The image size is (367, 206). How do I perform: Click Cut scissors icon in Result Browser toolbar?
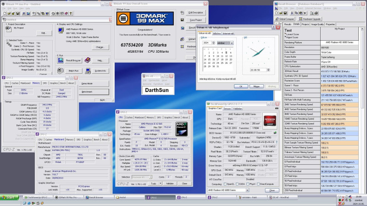click(x=292, y=13)
